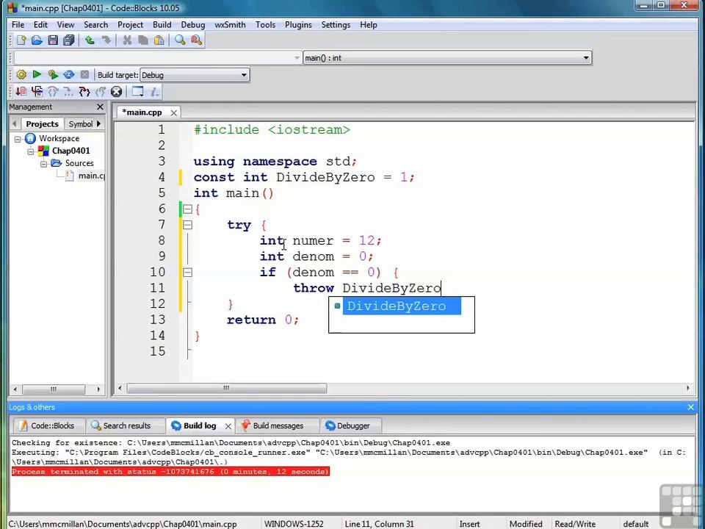The height and width of the screenshot is (529, 705).
Task: Run debugger to cursor
Action: 37,92
